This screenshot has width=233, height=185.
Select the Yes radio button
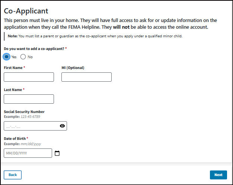tap(7, 57)
